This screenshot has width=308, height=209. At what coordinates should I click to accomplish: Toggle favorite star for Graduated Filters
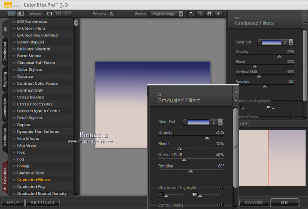click(14, 180)
